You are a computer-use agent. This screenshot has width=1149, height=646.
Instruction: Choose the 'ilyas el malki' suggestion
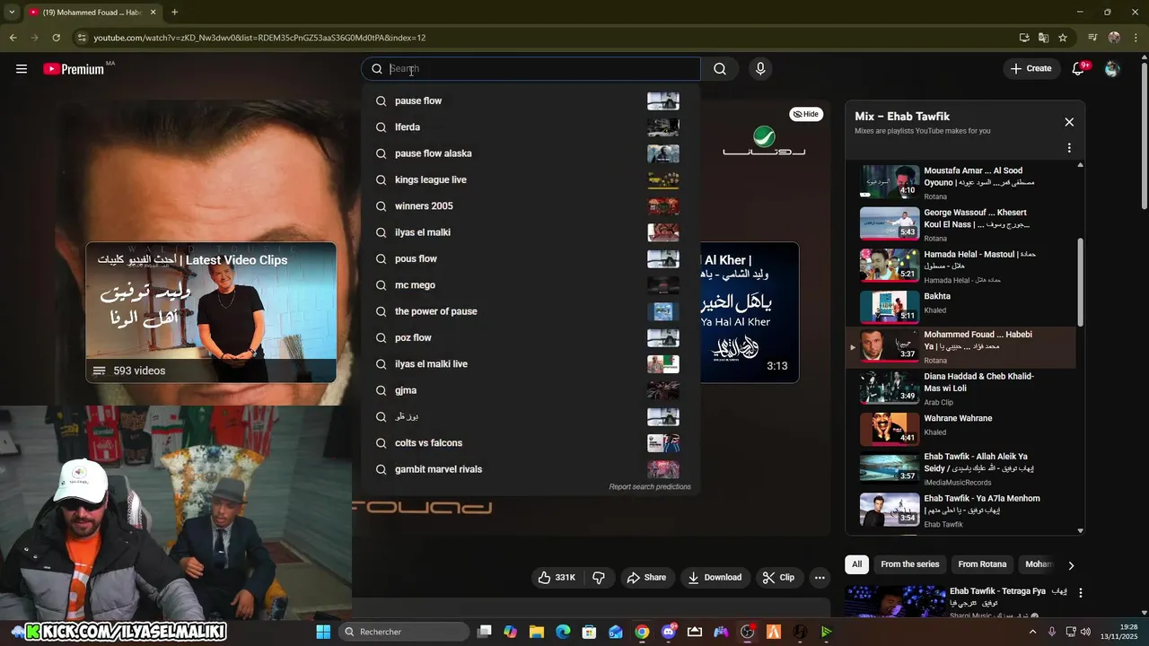(530, 232)
